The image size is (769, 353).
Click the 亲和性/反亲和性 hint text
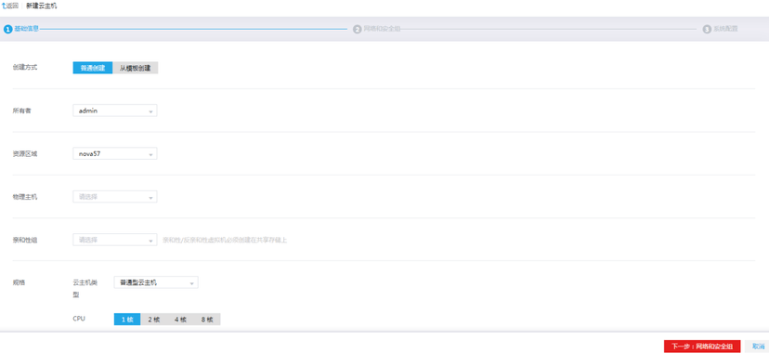225,241
